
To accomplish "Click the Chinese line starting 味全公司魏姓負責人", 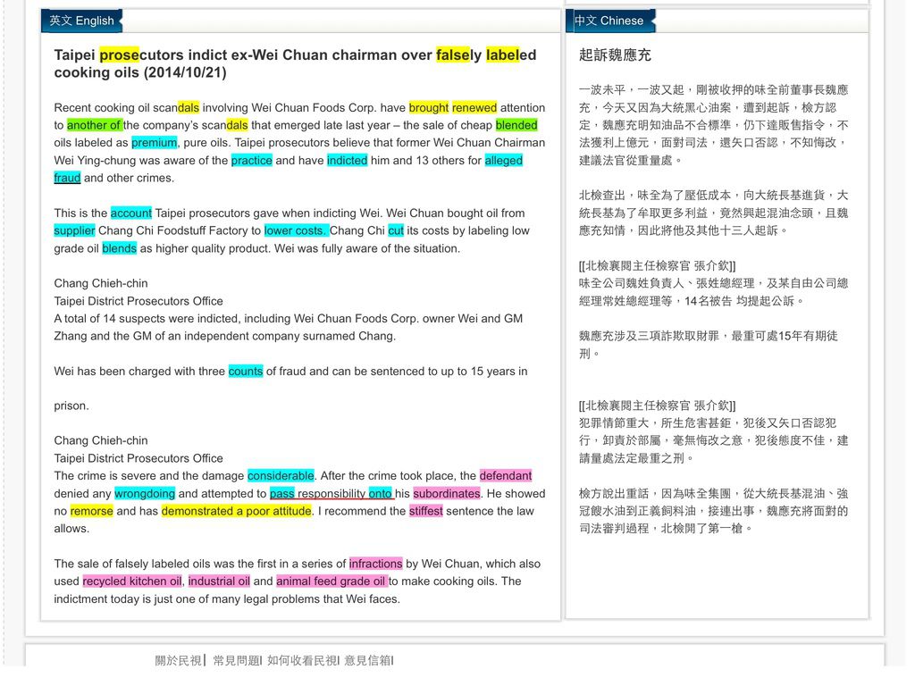I will (714, 292).
